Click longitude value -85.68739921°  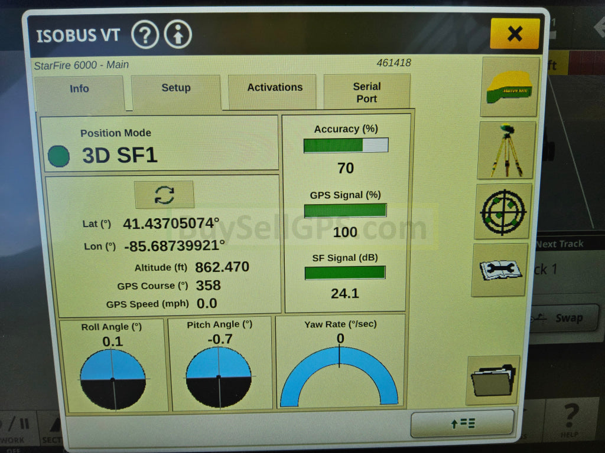pos(174,245)
